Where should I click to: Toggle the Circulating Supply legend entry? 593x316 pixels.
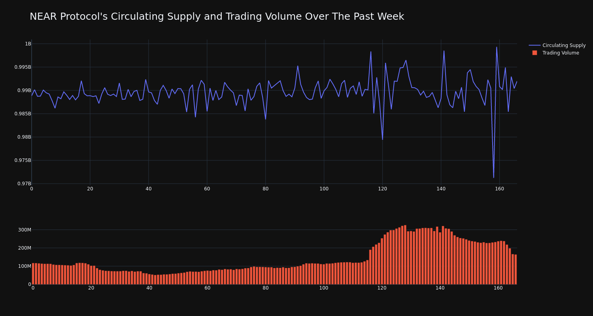pos(557,45)
